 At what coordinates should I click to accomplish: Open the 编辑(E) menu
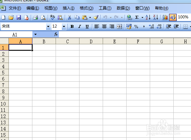[x=33, y=8]
